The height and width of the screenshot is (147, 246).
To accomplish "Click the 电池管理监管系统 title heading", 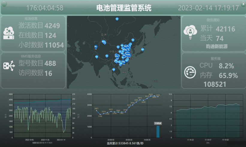I will click(x=124, y=8).
